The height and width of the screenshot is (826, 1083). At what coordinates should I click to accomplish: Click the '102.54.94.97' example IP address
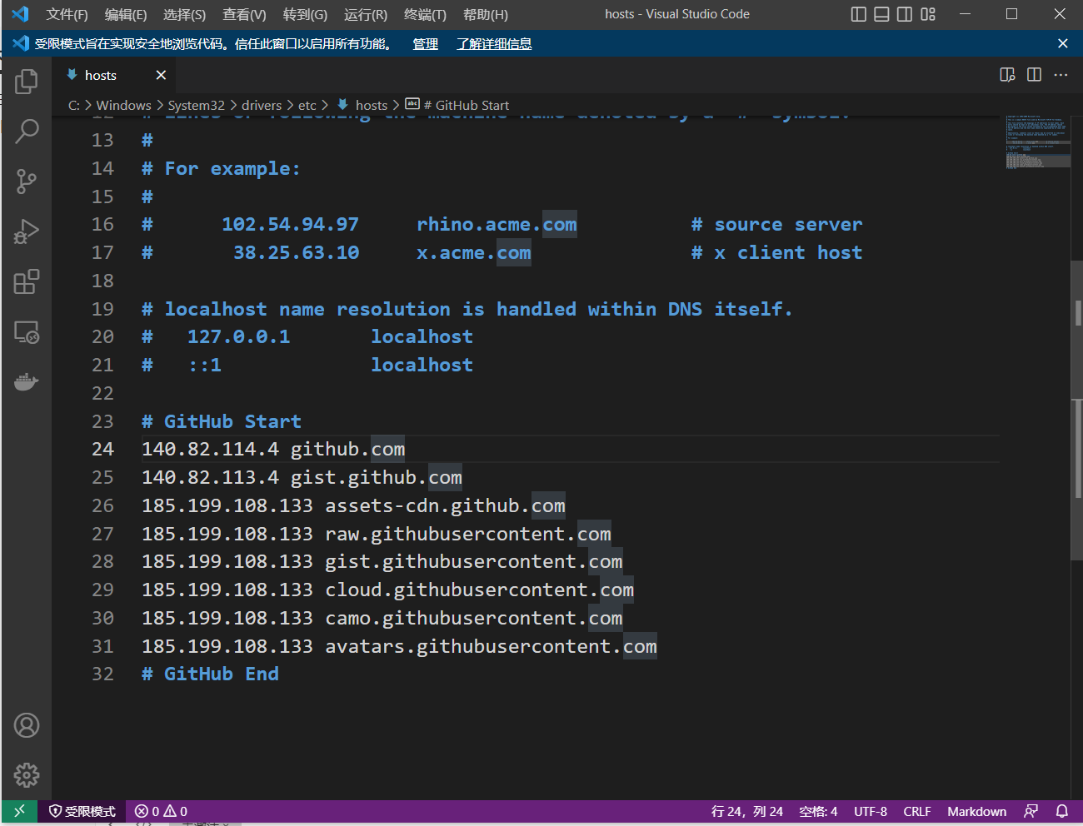tap(290, 225)
